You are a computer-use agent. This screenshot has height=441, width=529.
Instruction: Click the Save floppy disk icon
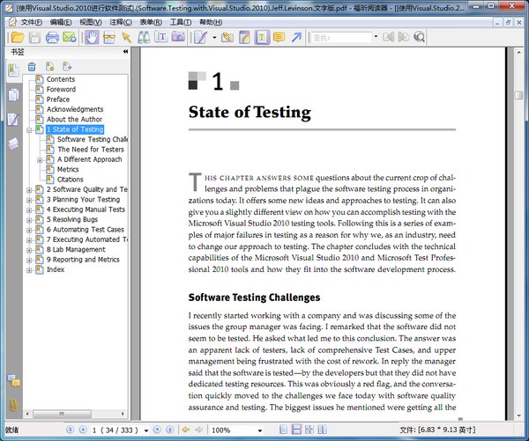click(34, 37)
